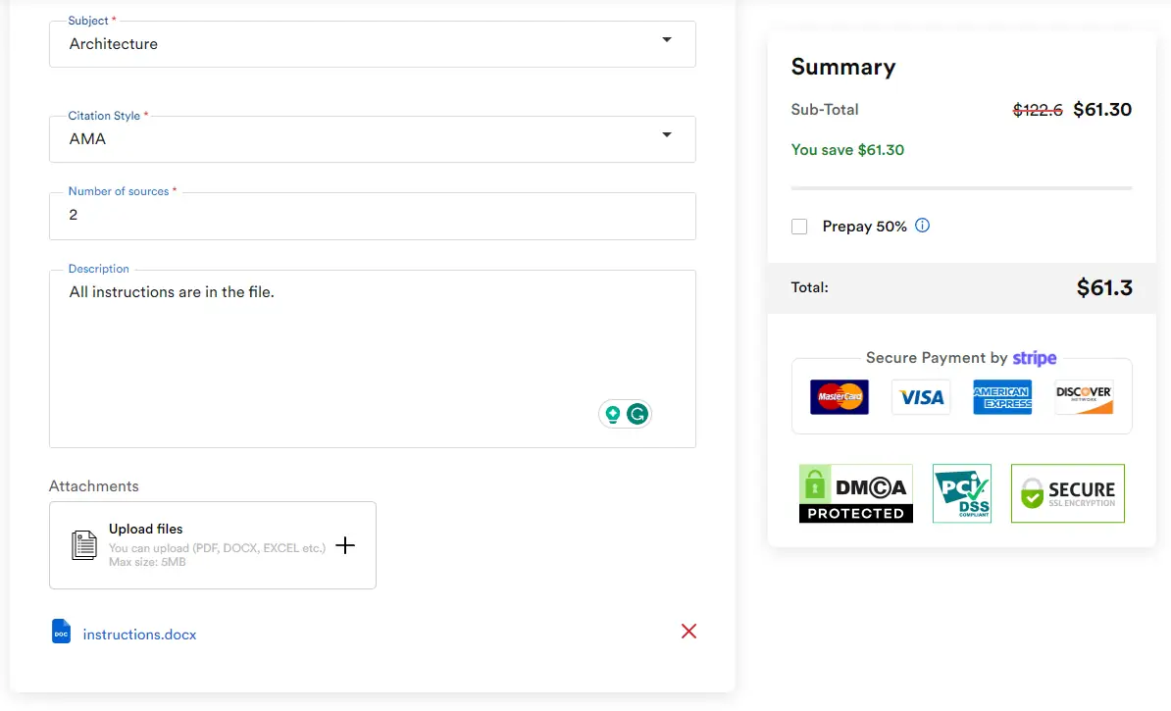Click the Secure SSL Encryption badge
The width and height of the screenshot is (1171, 711).
pyautogui.click(x=1068, y=493)
